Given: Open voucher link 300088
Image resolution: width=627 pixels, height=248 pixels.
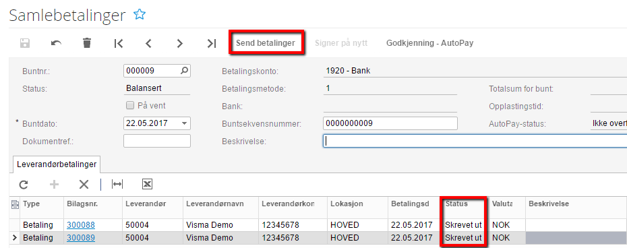Looking at the screenshot, I should point(81,225).
